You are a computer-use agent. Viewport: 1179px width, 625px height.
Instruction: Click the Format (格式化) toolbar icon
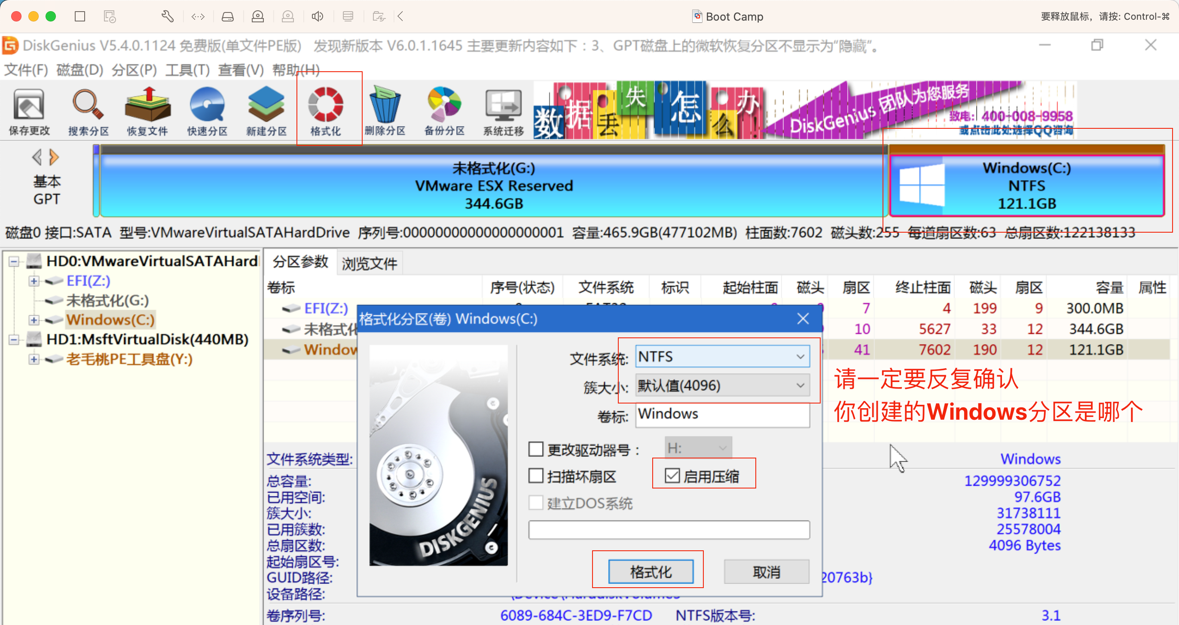[x=326, y=112]
